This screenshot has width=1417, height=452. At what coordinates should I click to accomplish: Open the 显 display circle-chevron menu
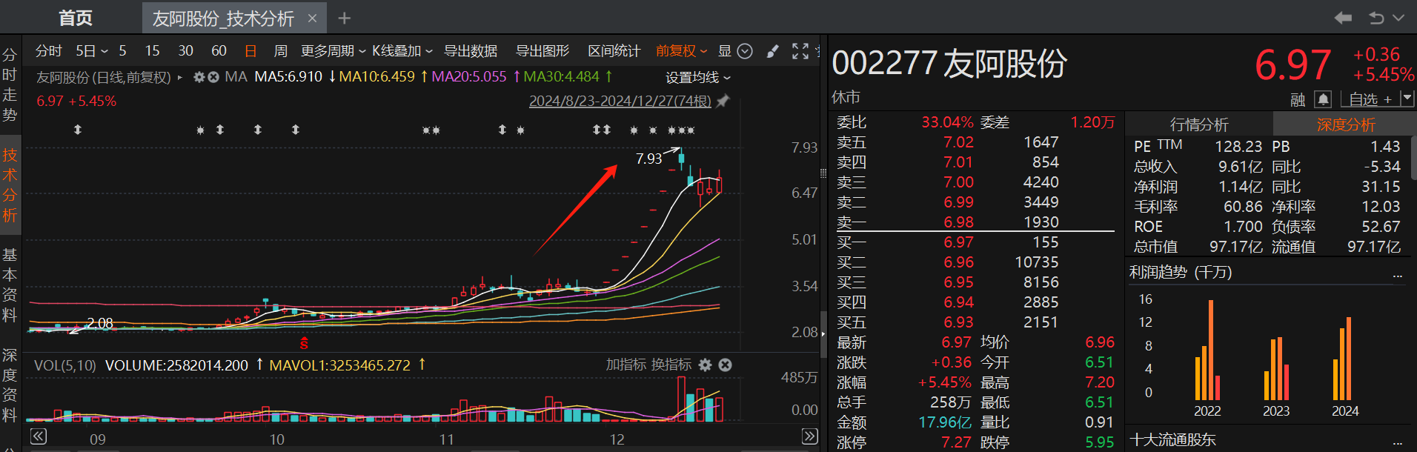[745, 51]
